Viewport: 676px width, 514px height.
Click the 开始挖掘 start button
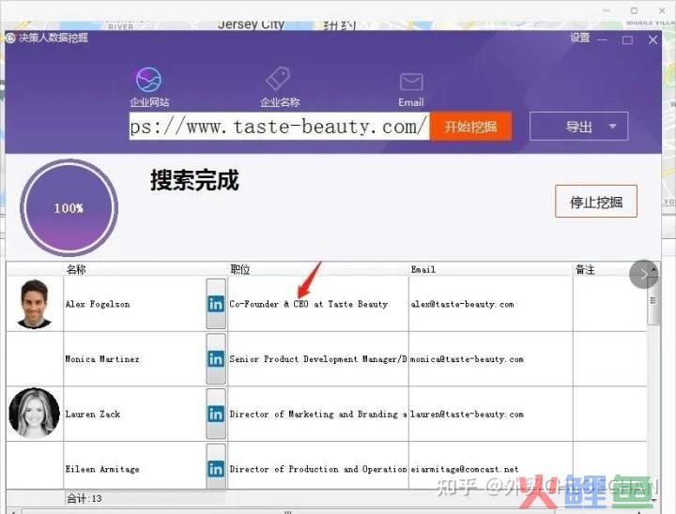tap(470, 127)
